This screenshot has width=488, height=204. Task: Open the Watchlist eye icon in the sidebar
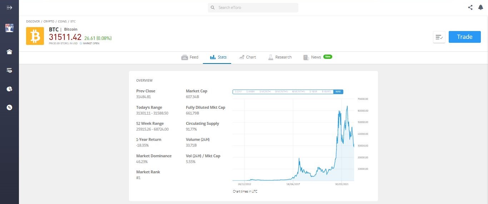(x=9, y=71)
